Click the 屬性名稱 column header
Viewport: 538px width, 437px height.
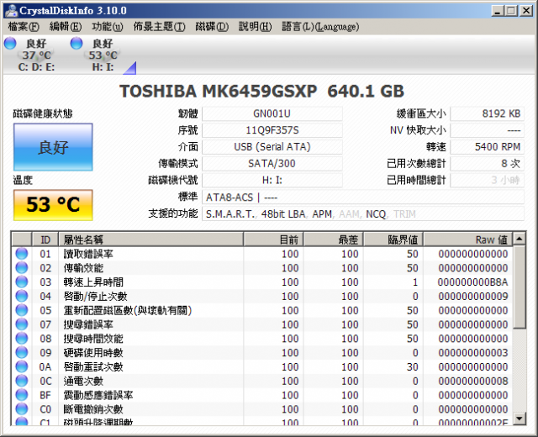pyautogui.click(x=151, y=240)
